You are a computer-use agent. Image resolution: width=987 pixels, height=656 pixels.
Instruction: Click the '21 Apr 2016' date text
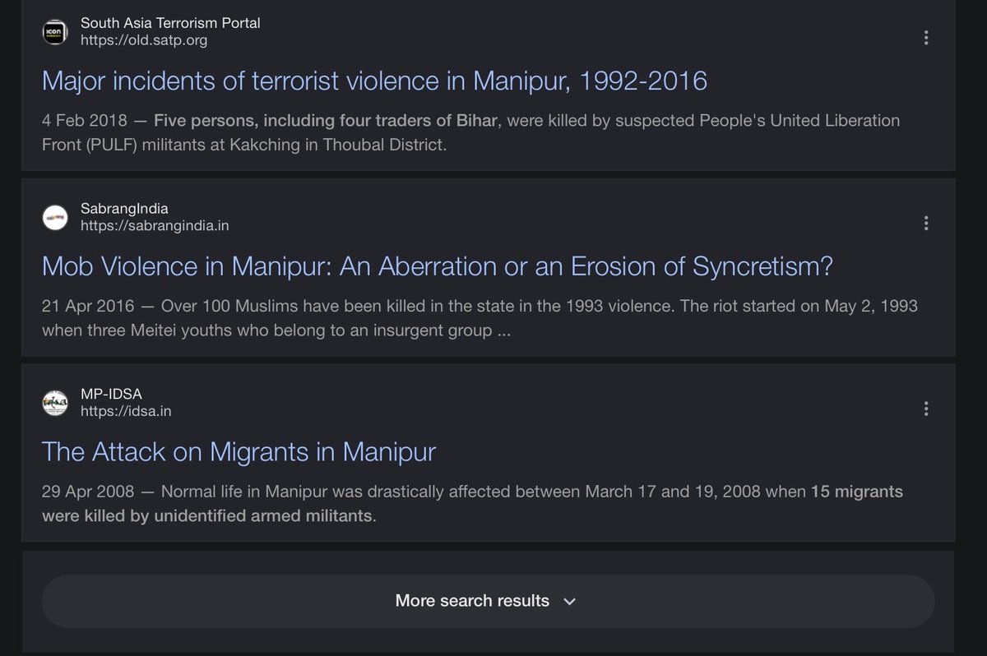coord(88,307)
